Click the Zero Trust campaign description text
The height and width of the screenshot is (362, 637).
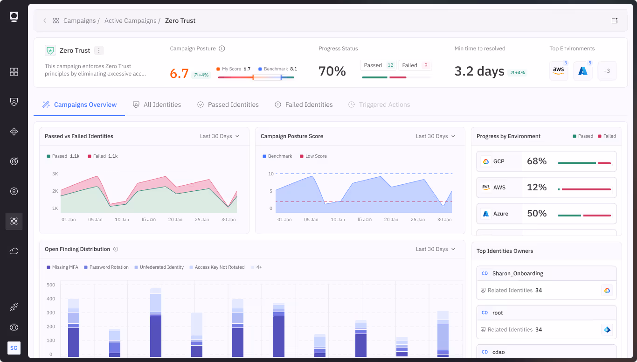pyautogui.click(x=96, y=70)
